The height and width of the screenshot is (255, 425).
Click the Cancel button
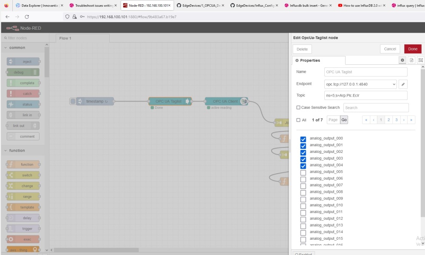click(x=390, y=49)
